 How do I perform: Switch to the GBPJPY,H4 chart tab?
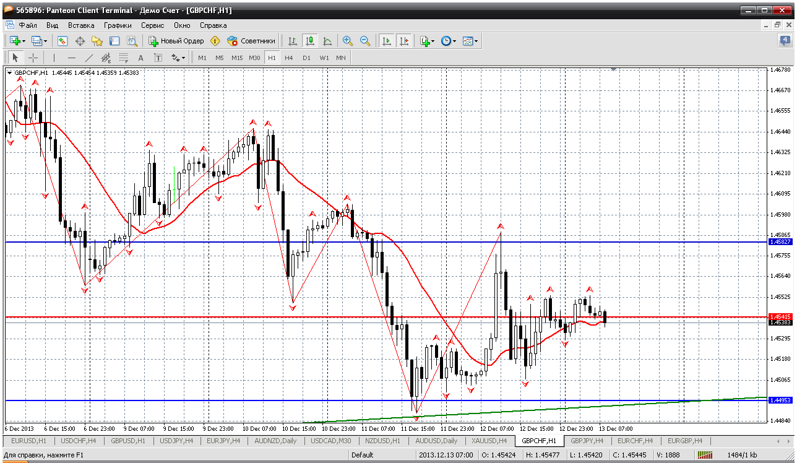click(x=587, y=441)
